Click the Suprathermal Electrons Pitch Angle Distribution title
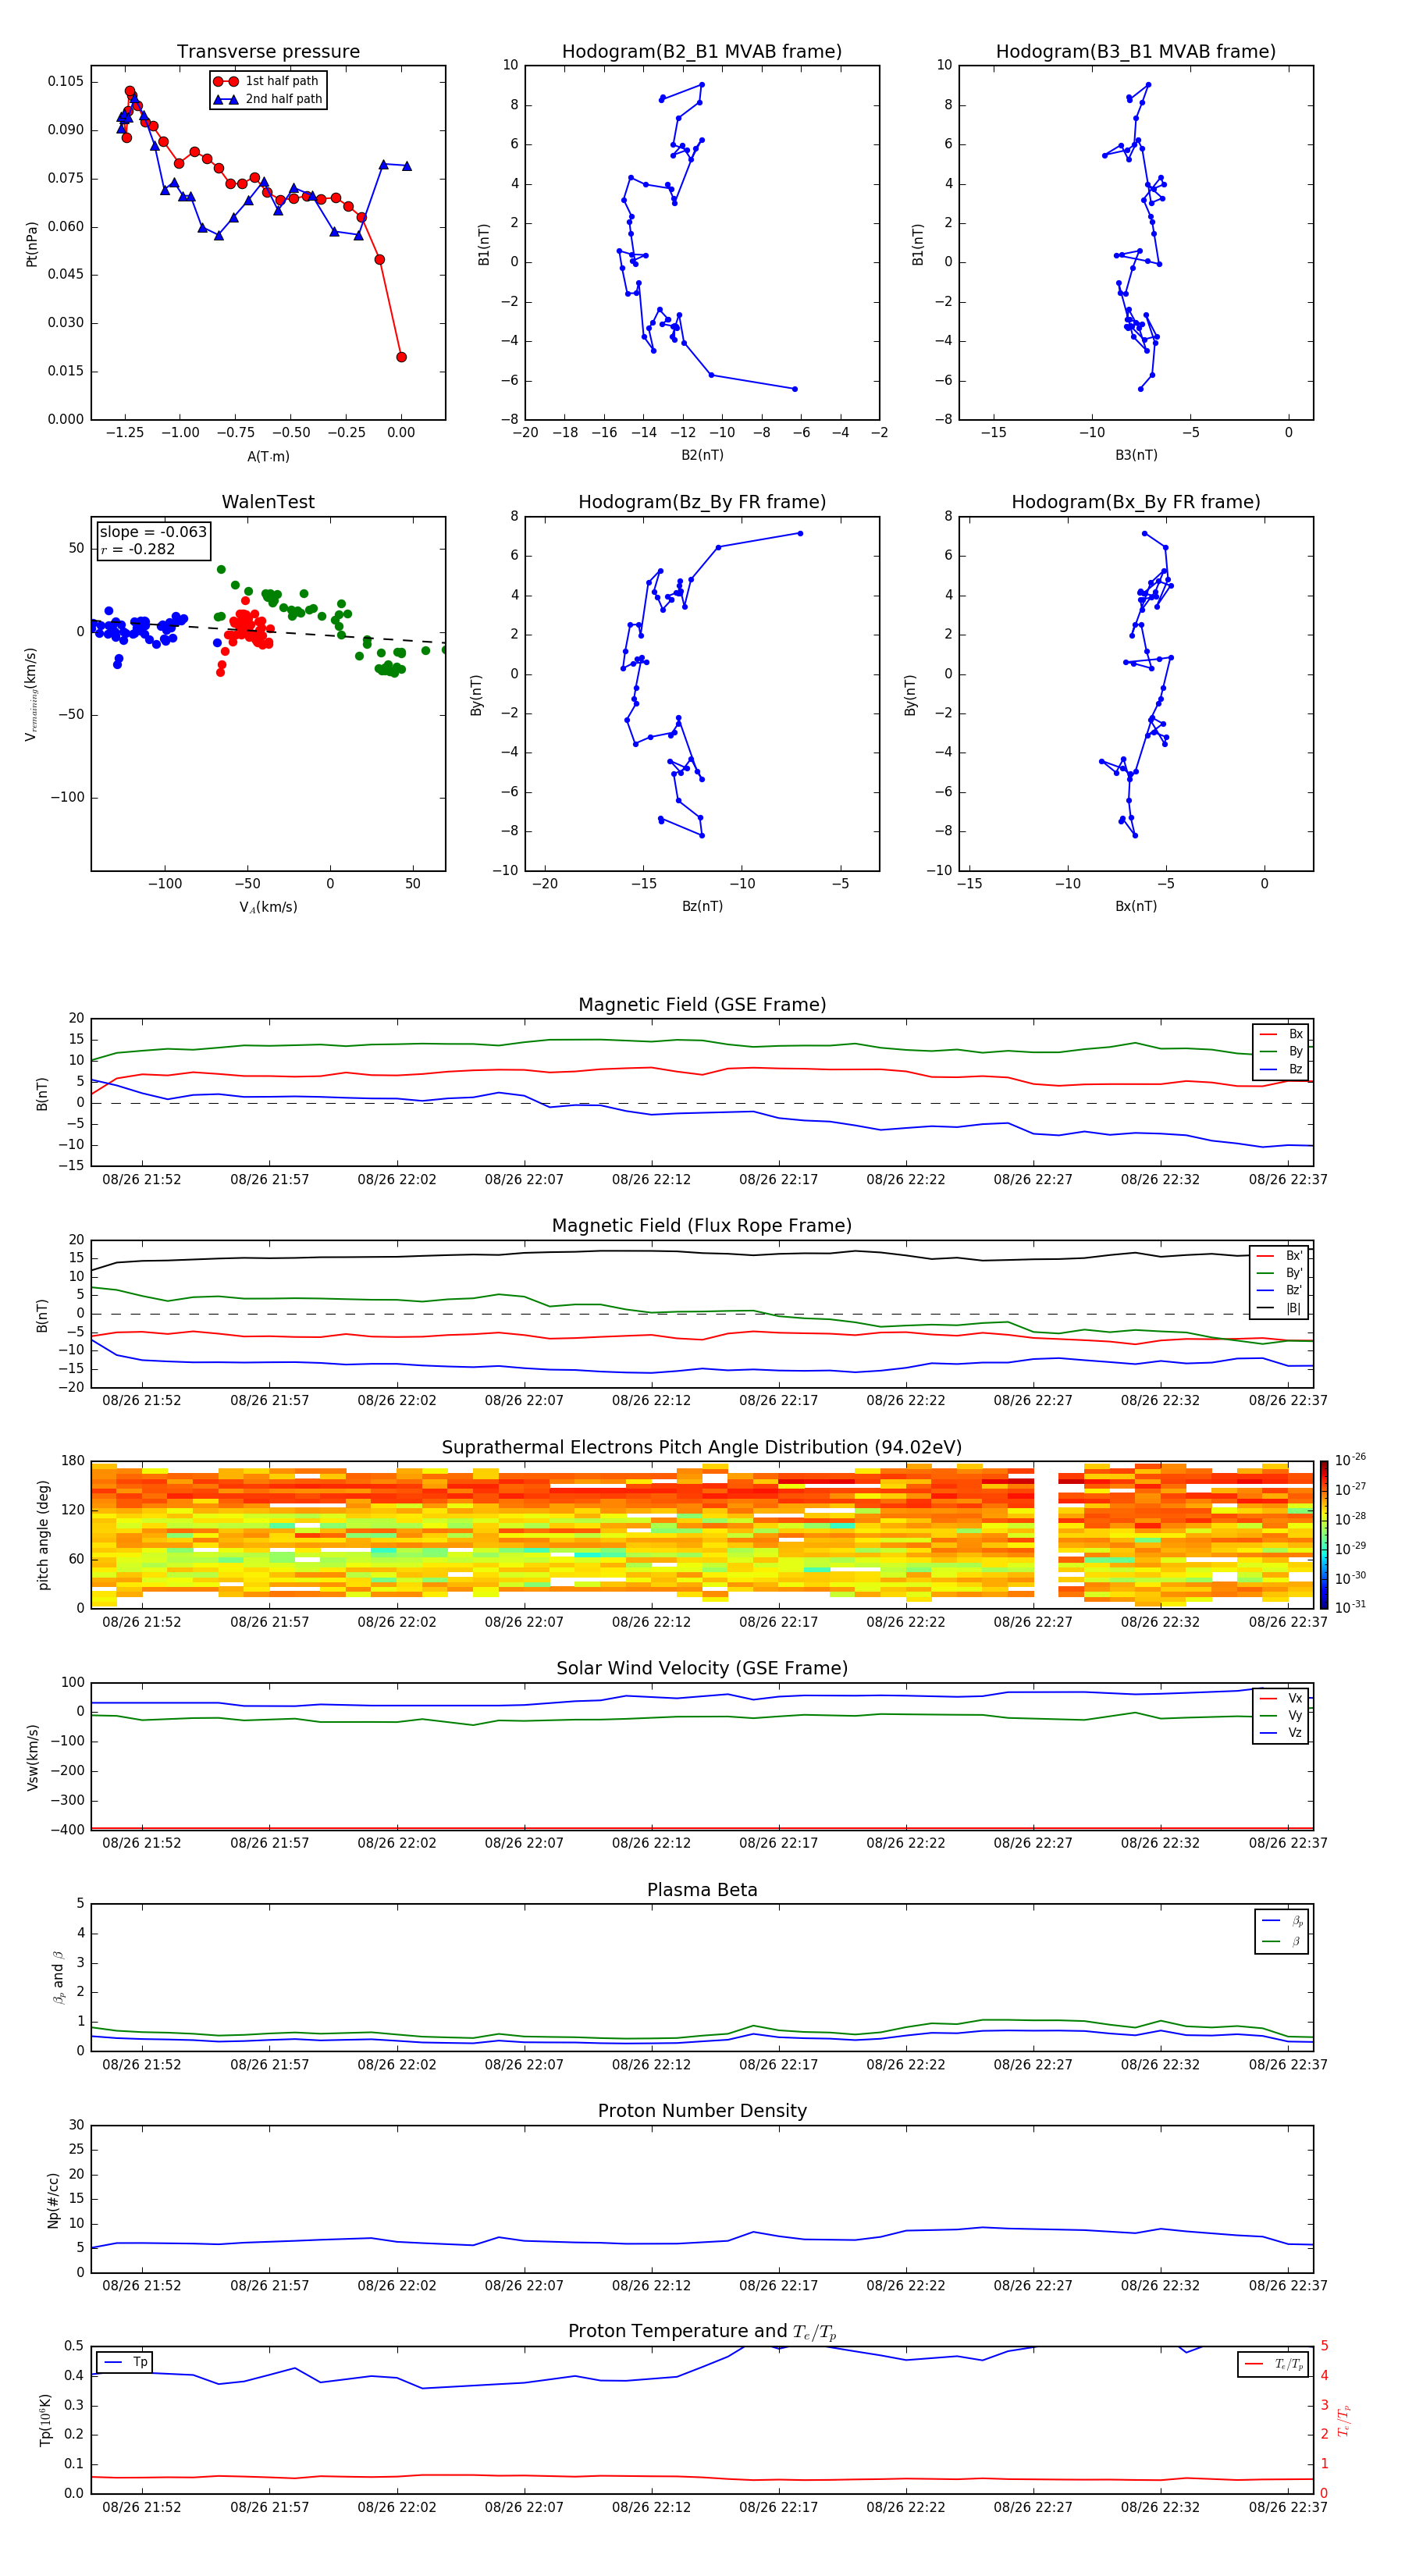 (x=702, y=1447)
